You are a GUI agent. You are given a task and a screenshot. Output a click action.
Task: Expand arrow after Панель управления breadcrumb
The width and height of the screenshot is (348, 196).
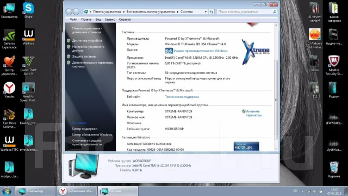click(124, 12)
